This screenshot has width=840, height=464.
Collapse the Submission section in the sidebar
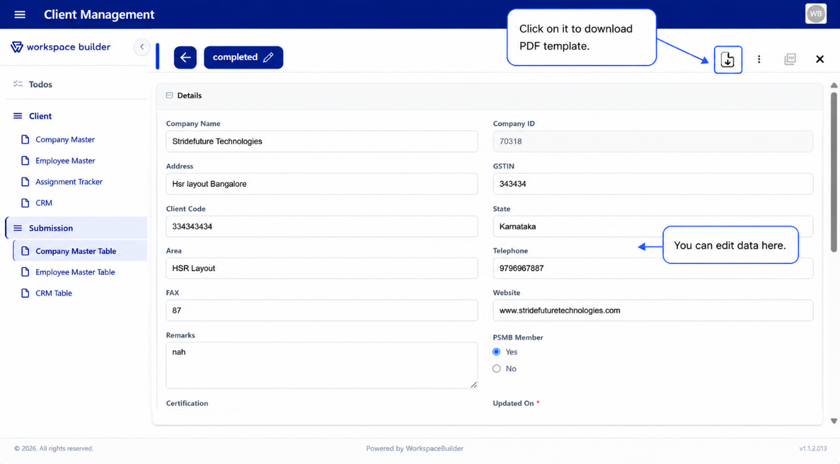click(77, 228)
